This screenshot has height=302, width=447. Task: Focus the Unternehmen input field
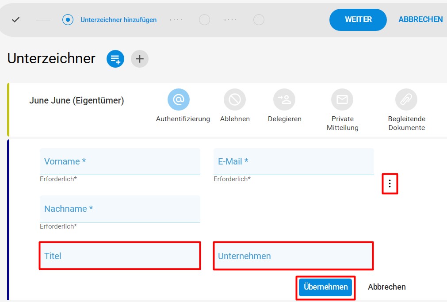[294, 256]
